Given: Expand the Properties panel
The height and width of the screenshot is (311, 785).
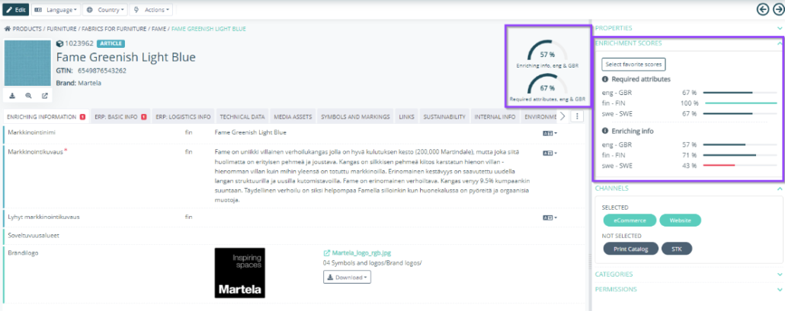Looking at the screenshot, I should click(x=688, y=28).
